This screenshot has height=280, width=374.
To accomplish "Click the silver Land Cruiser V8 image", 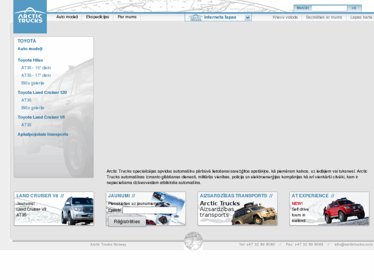I will click(78, 211).
